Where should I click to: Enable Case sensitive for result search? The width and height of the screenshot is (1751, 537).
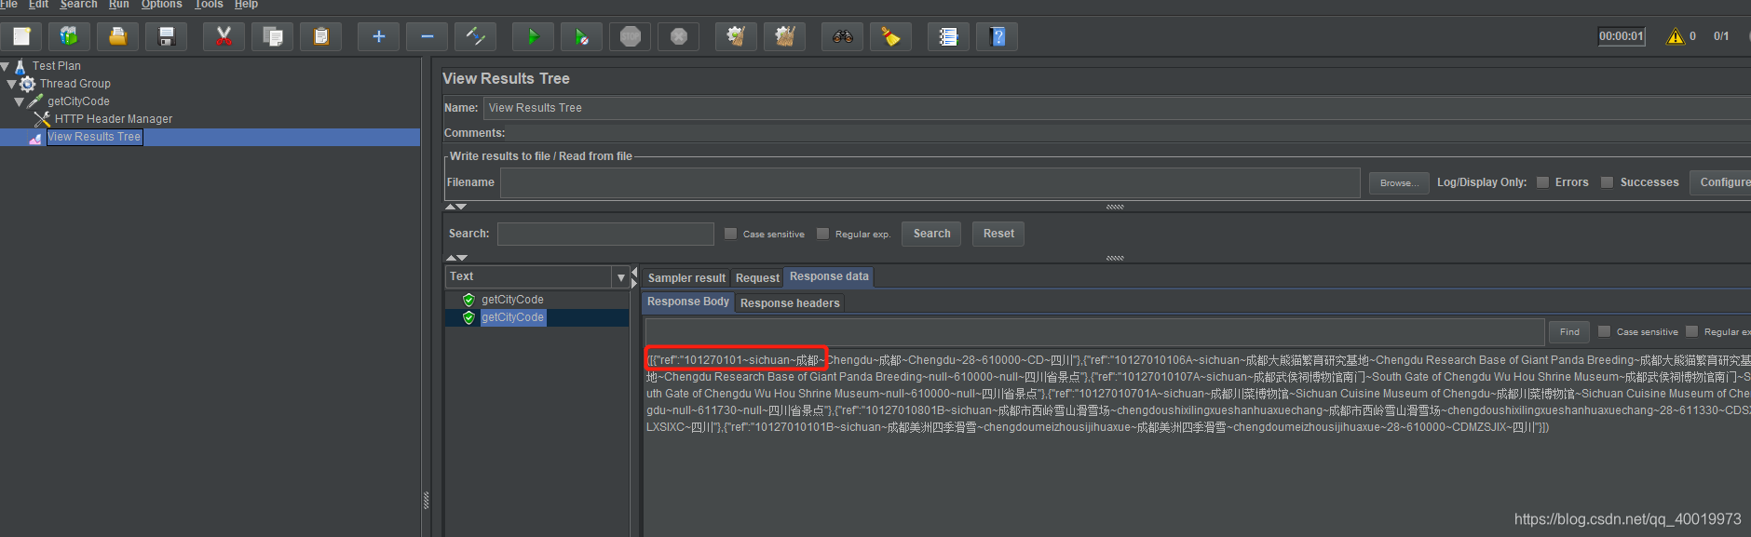(730, 234)
